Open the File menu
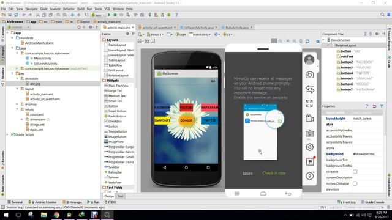Image resolution: width=392 pixels, height=220 pixels. (x=4, y=9)
